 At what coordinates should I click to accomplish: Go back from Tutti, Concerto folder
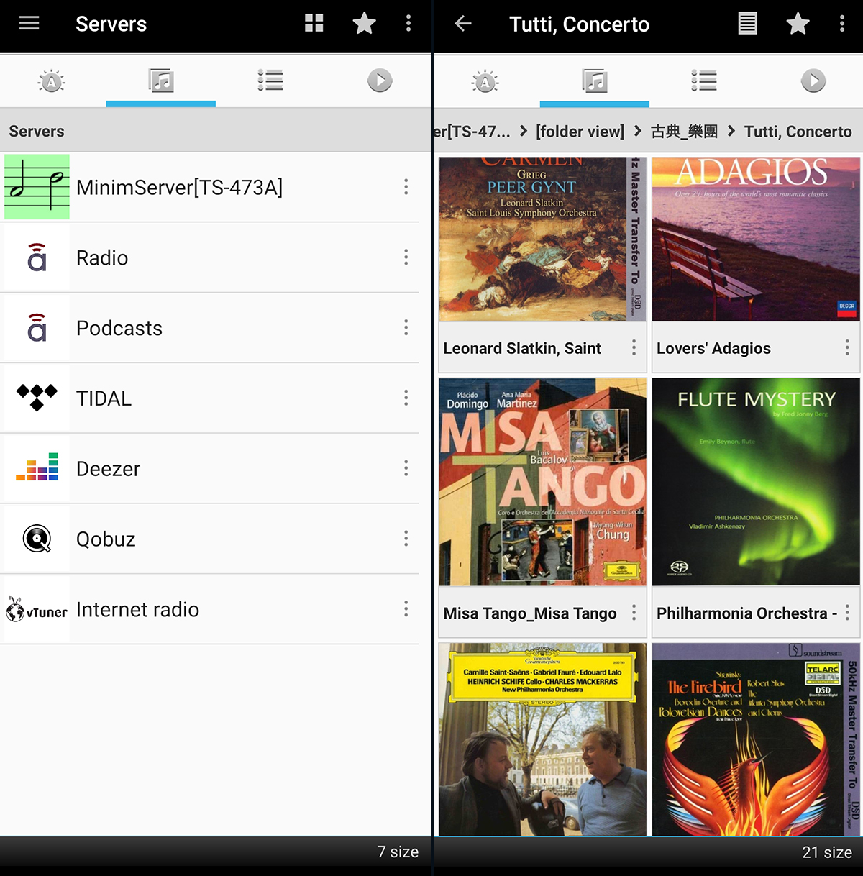(x=463, y=24)
